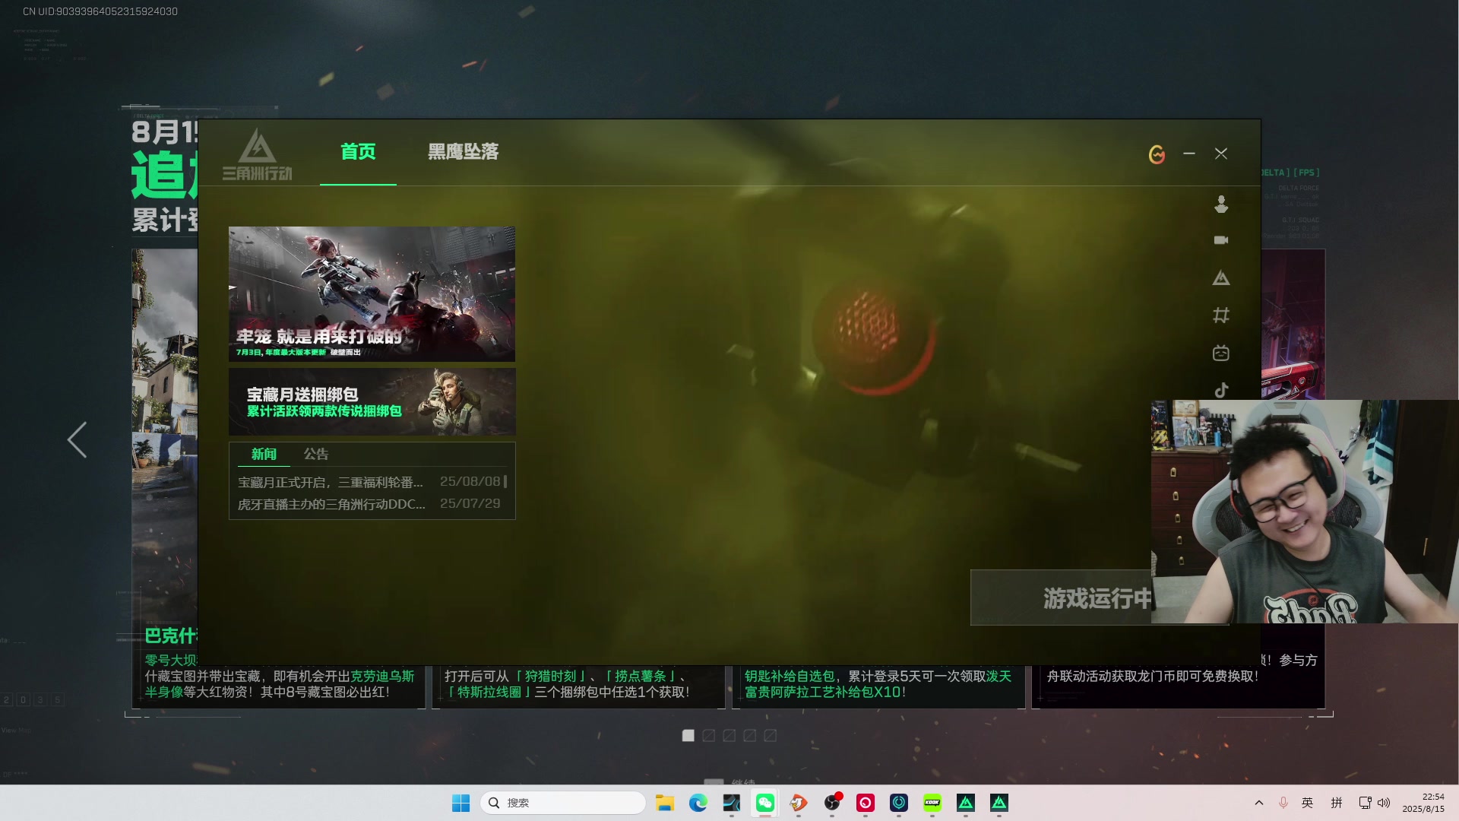Open the orange bird app on taskbar

click(799, 803)
